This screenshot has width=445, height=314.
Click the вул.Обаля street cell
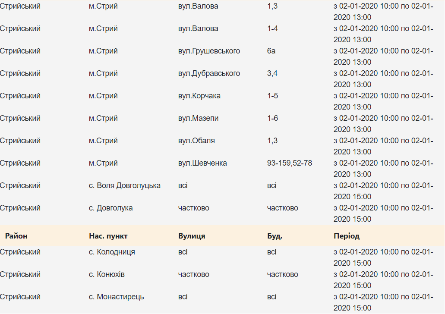[196, 141]
